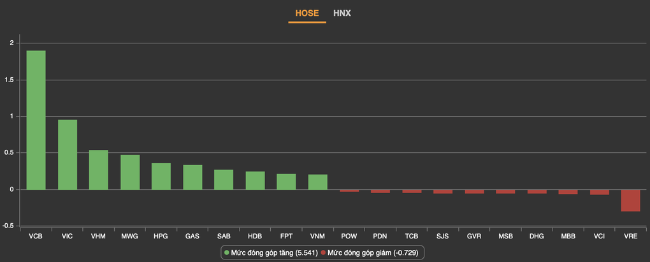Click the VRE ticker label
The width and height of the screenshot is (650, 262).
(x=630, y=237)
